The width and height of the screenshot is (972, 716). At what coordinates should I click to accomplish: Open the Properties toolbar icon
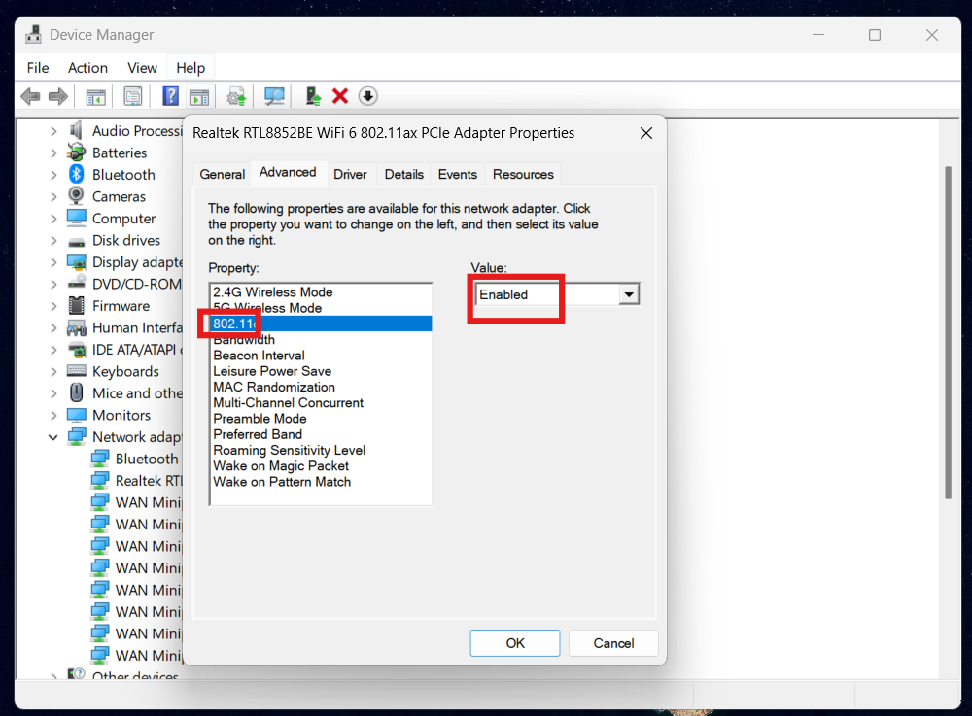pyautogui.click(x=132, y=96)
